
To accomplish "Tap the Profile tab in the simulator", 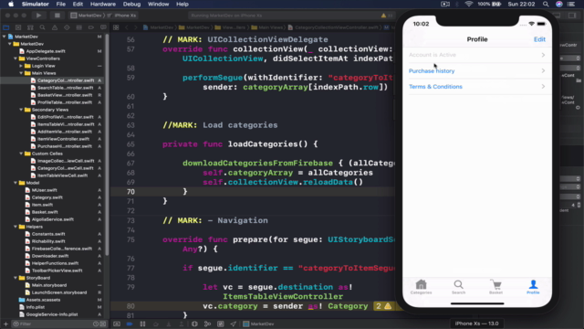I will pos(533,287).
